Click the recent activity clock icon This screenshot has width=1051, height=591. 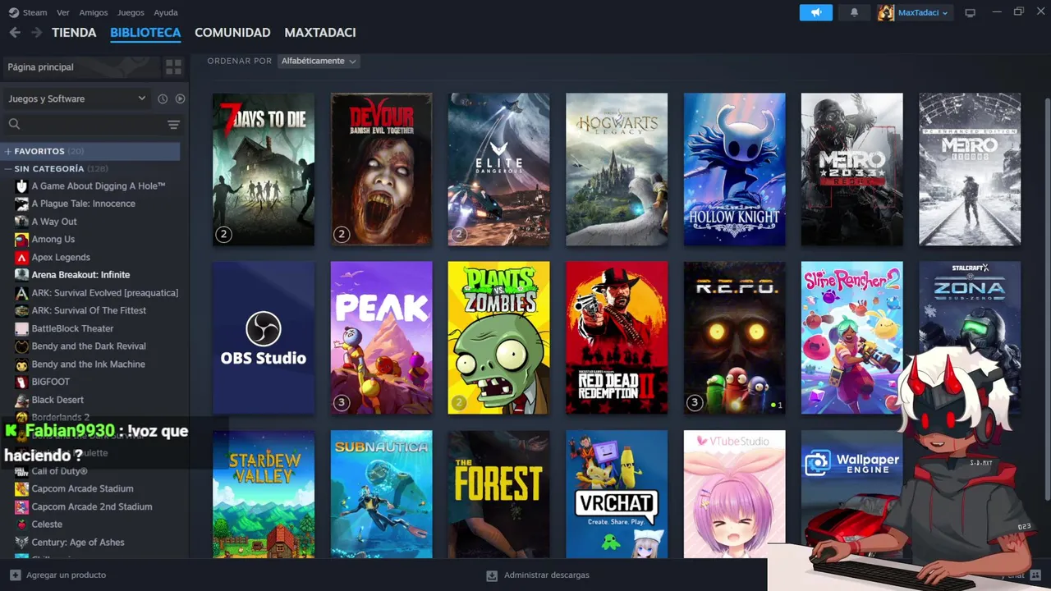[x=163, y=98]
